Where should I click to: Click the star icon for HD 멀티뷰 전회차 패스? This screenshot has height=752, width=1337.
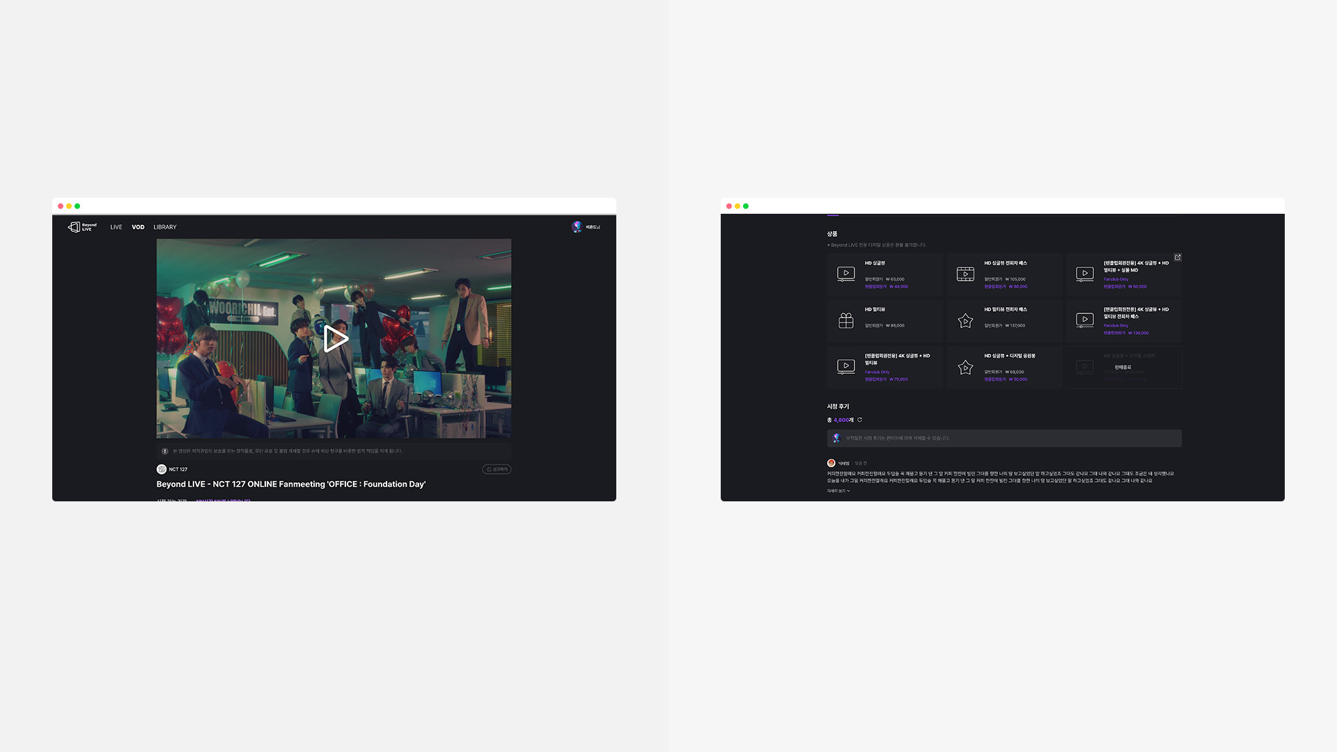[965, 320]
